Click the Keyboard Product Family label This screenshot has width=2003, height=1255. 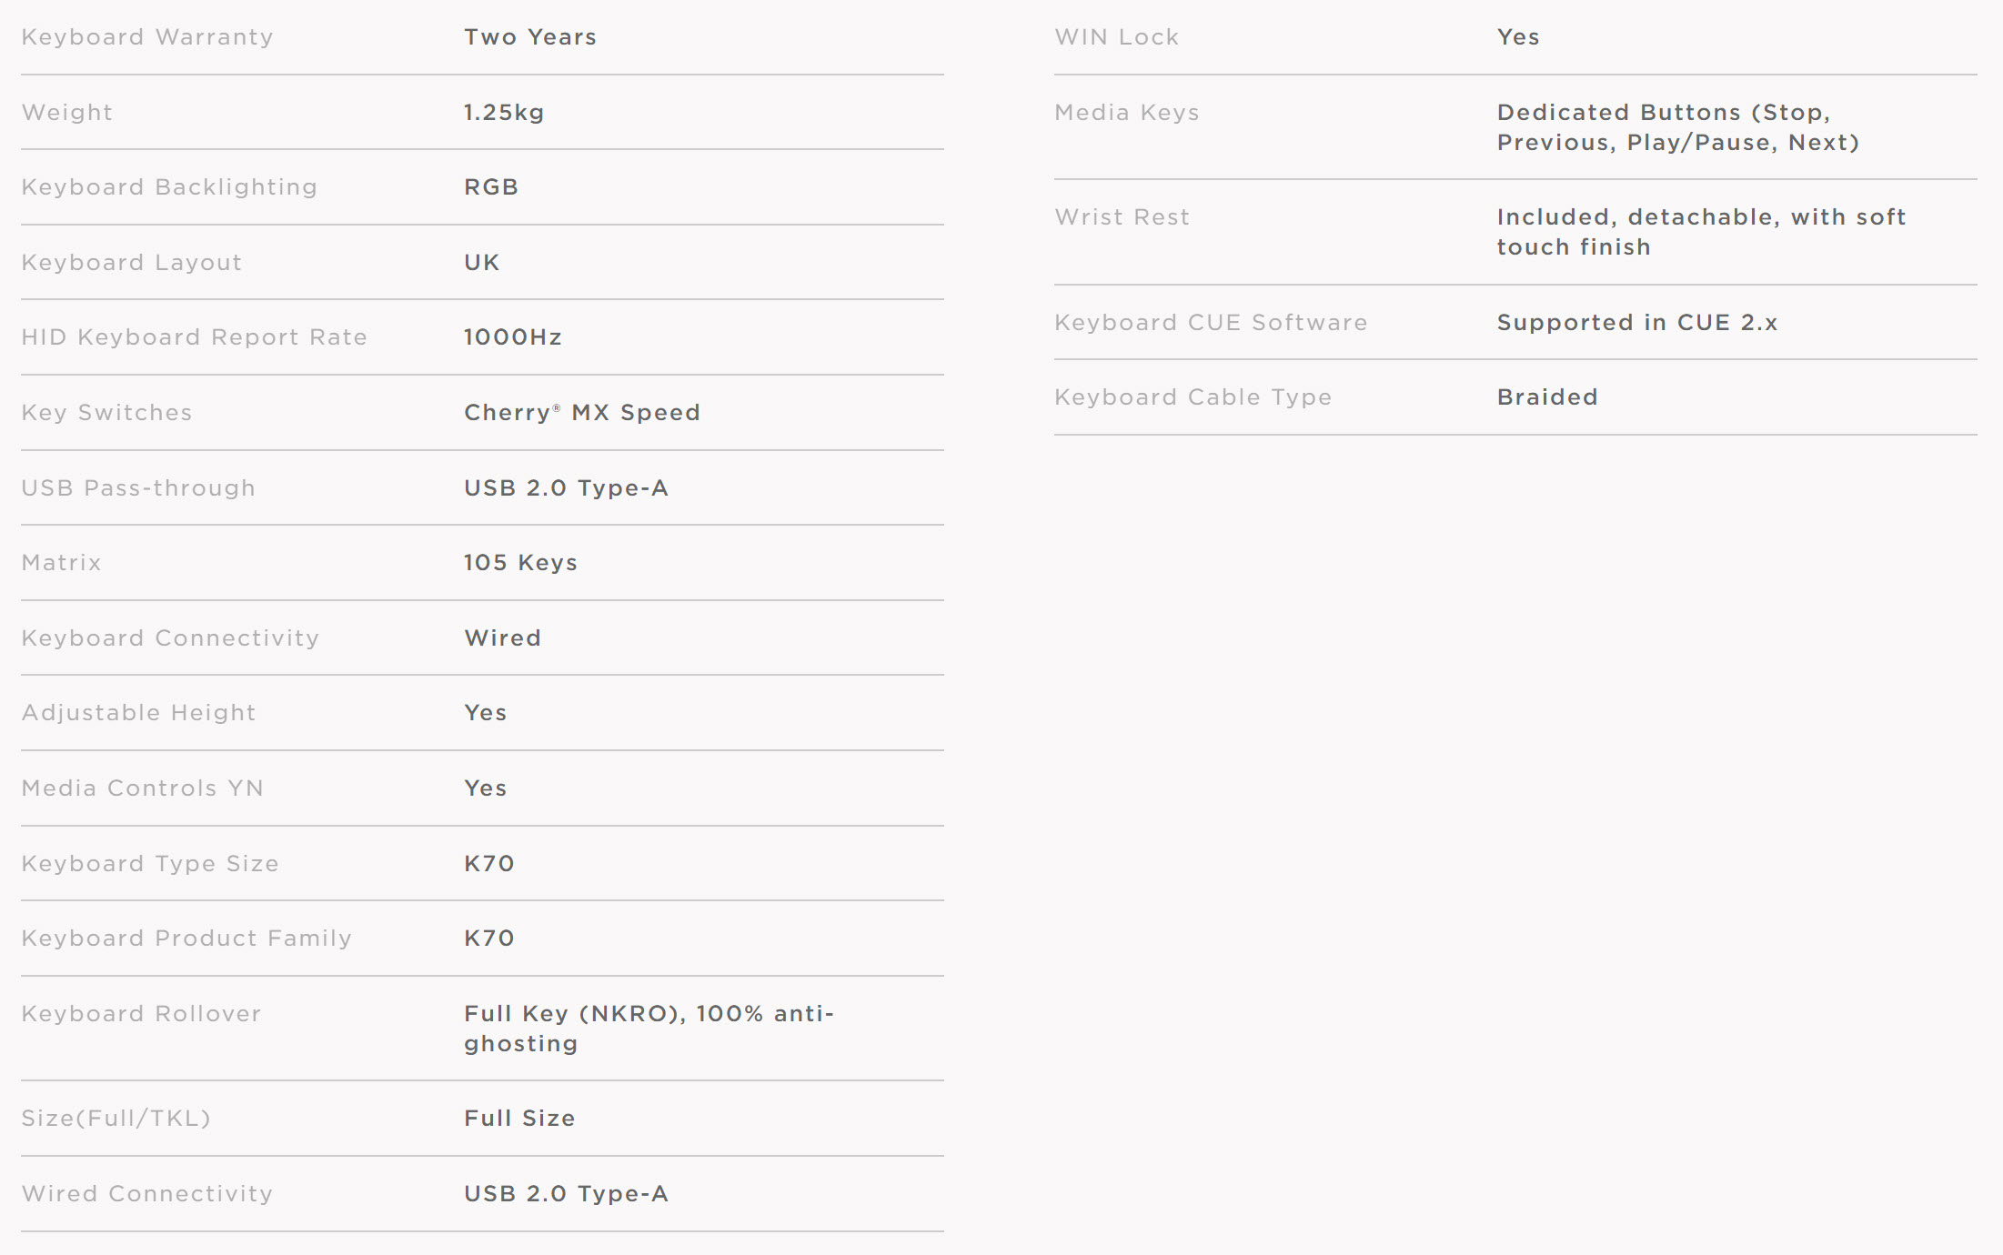click(x=186, y=939)
